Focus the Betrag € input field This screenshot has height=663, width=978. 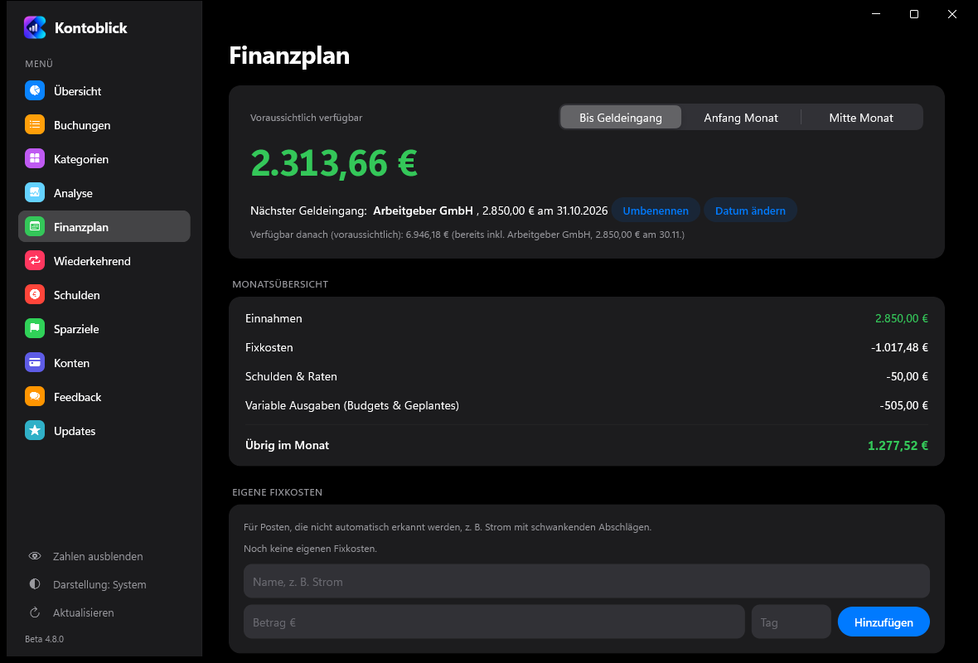(x=494, y=622)
